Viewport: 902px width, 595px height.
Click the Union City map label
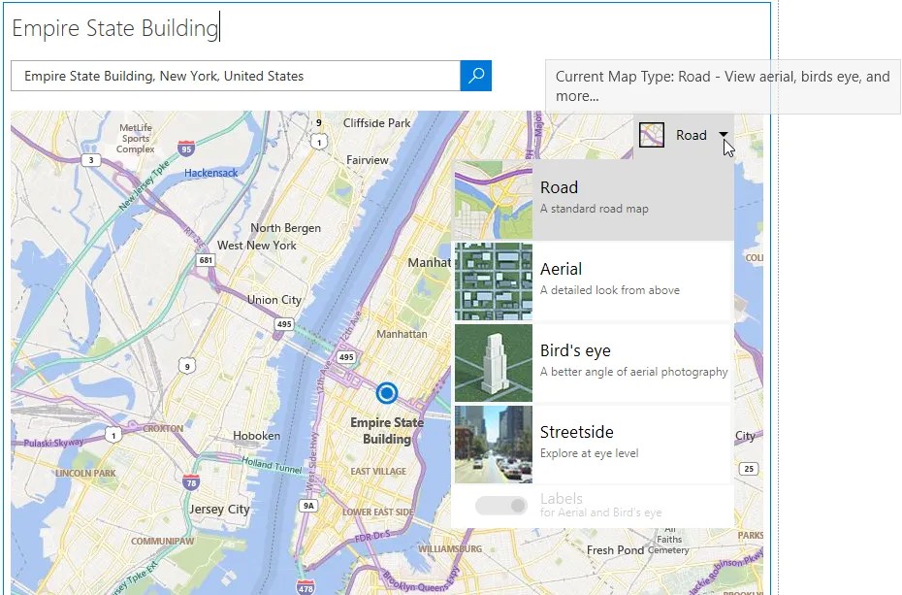point(274,300)
